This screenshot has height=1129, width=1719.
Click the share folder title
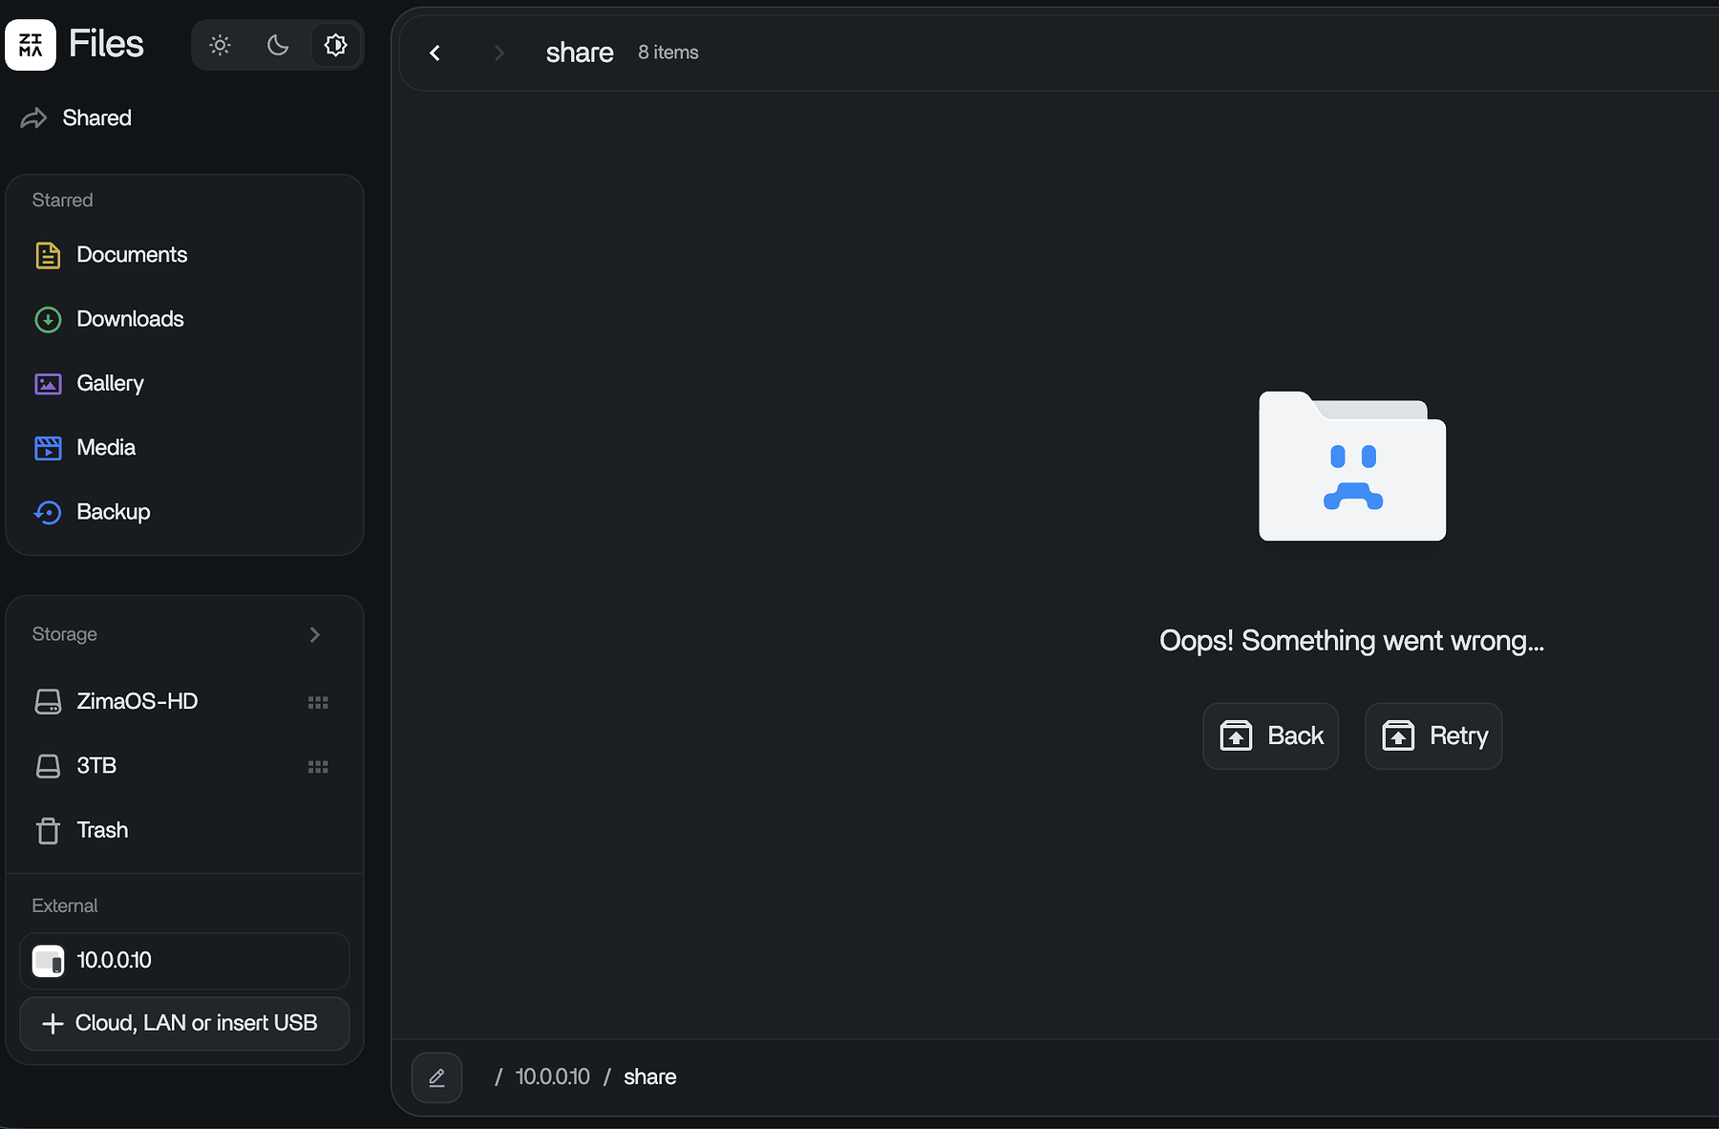tap(580, 53)
